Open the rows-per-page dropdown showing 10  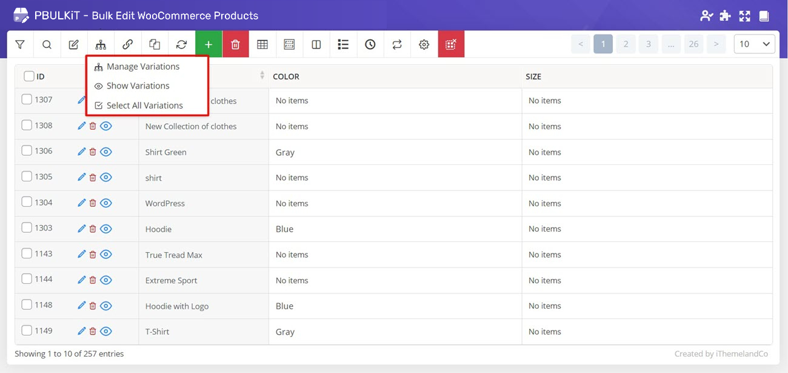[x=755, y=44]
